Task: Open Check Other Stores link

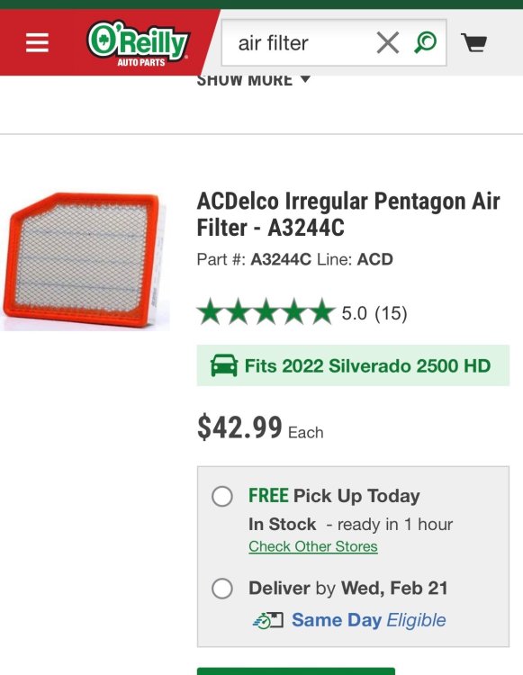Action: click(313, 546)
